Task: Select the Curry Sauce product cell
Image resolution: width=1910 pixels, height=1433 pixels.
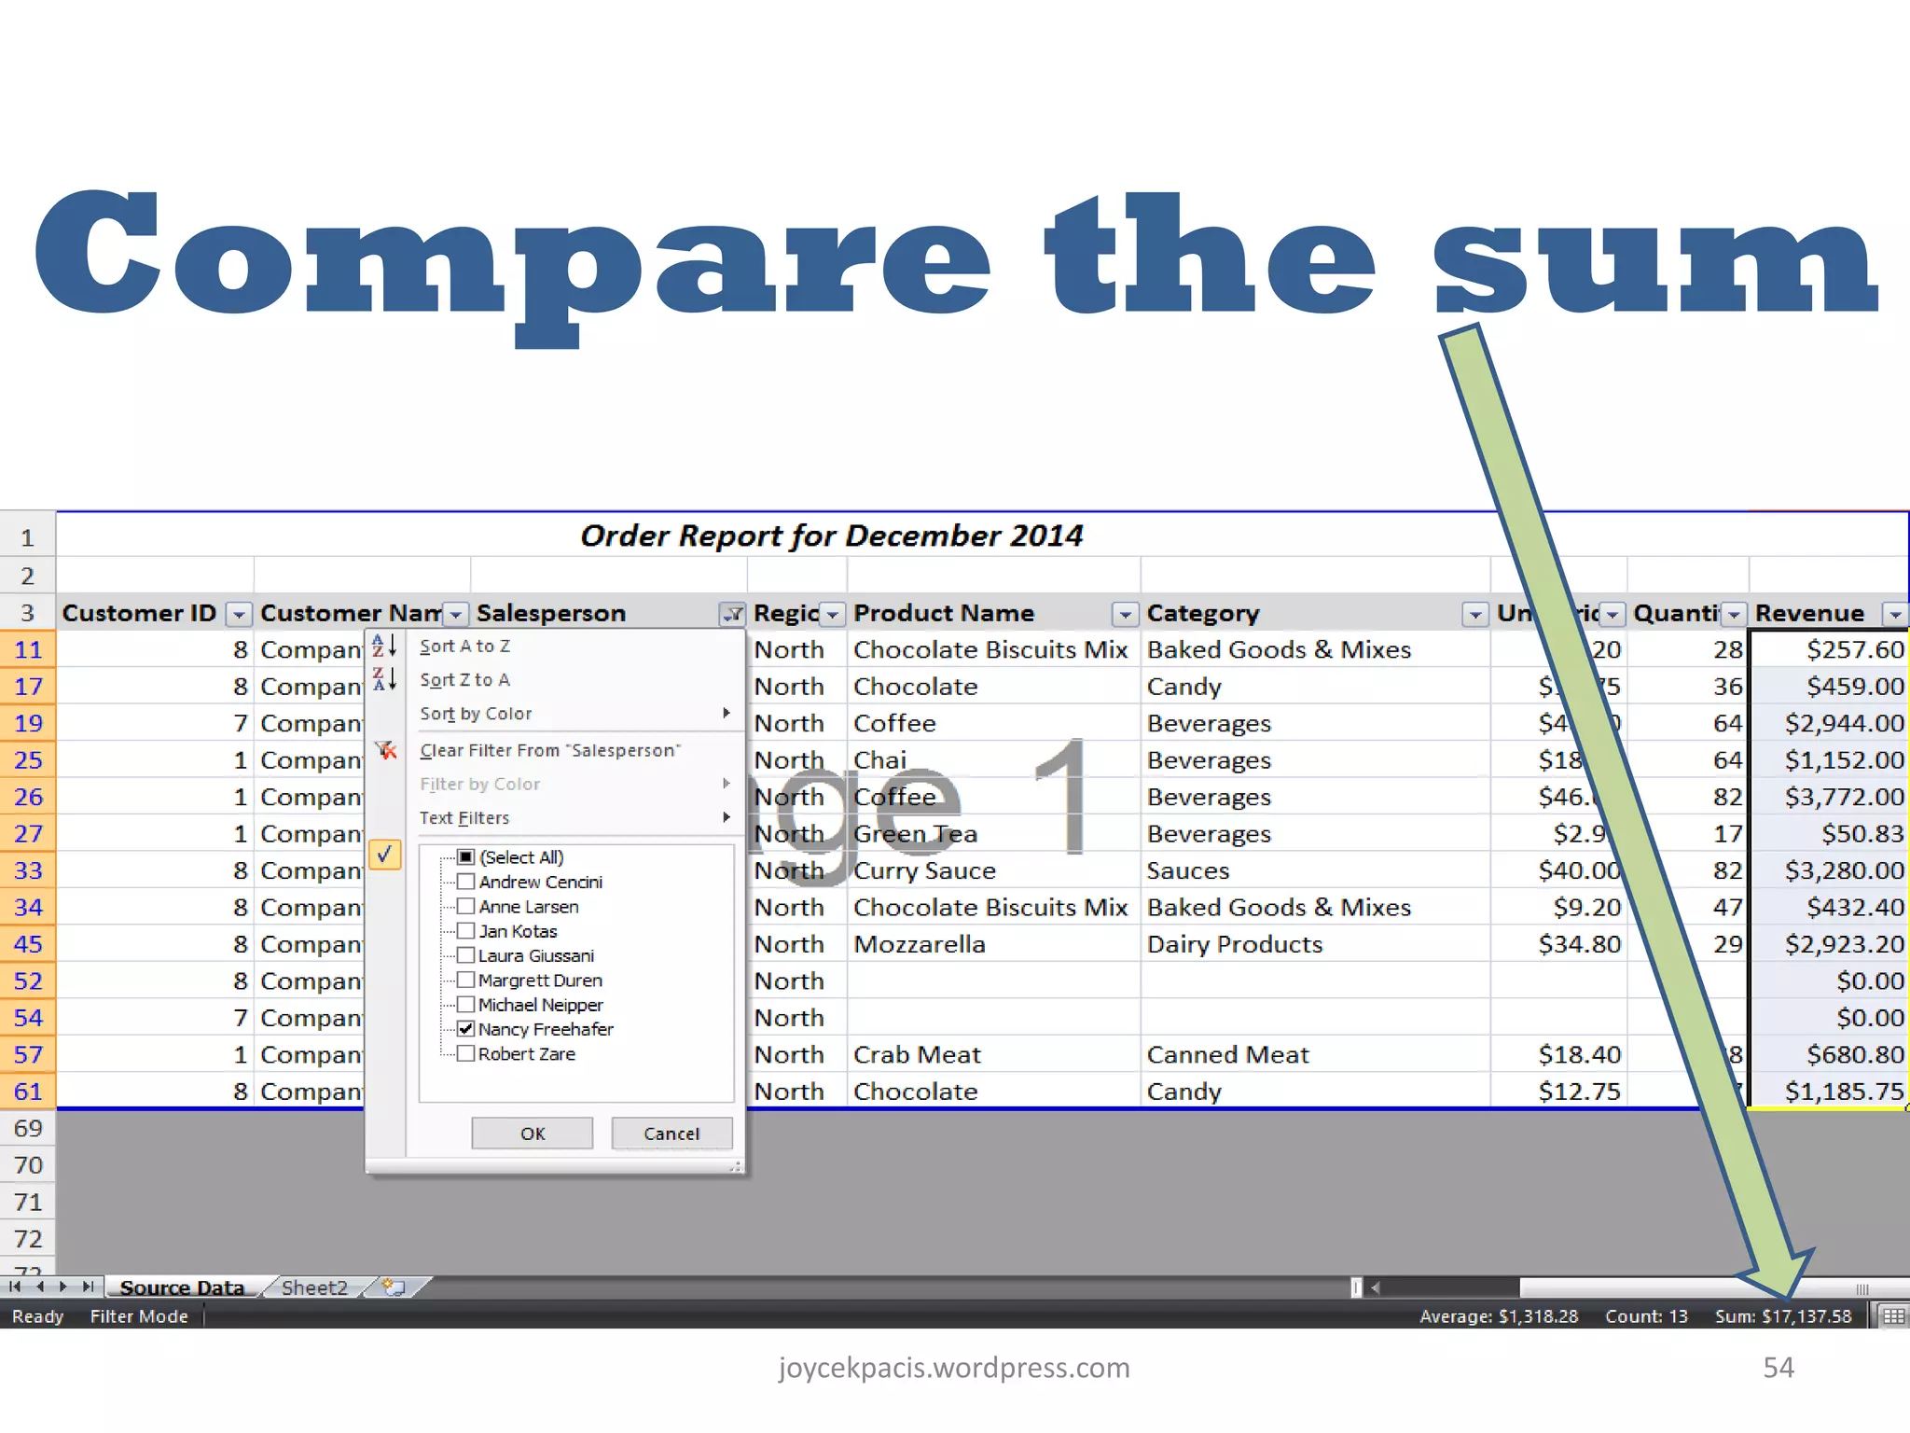Action: (x=993, y=870)
